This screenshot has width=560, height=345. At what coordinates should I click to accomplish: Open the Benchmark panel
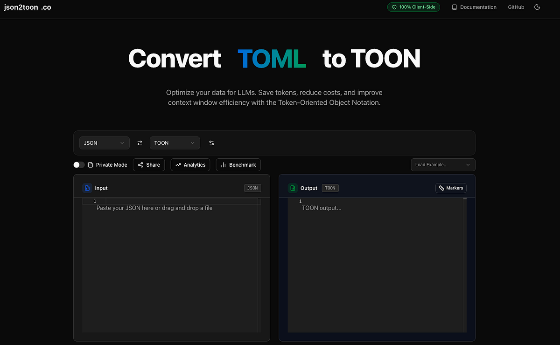[238, 164]
